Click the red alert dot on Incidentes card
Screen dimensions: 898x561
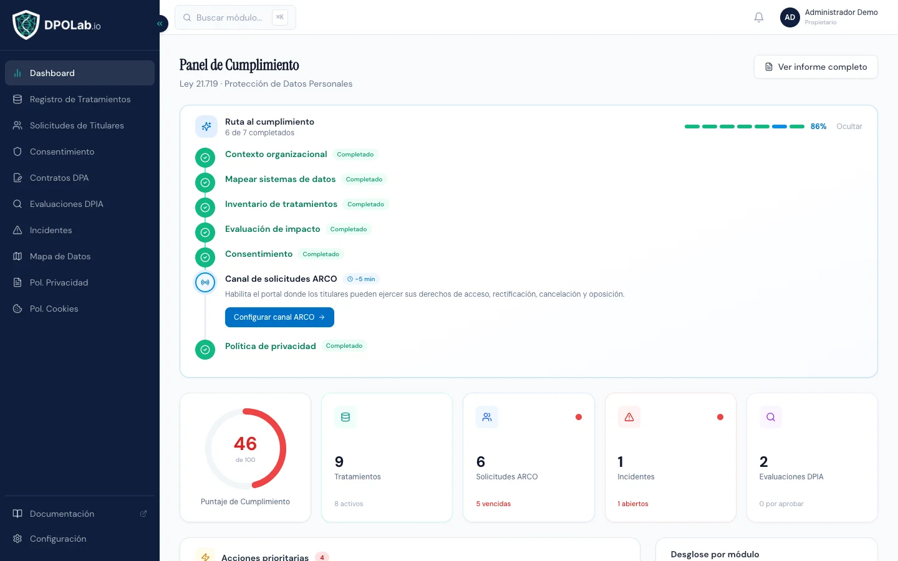[720, 417]
